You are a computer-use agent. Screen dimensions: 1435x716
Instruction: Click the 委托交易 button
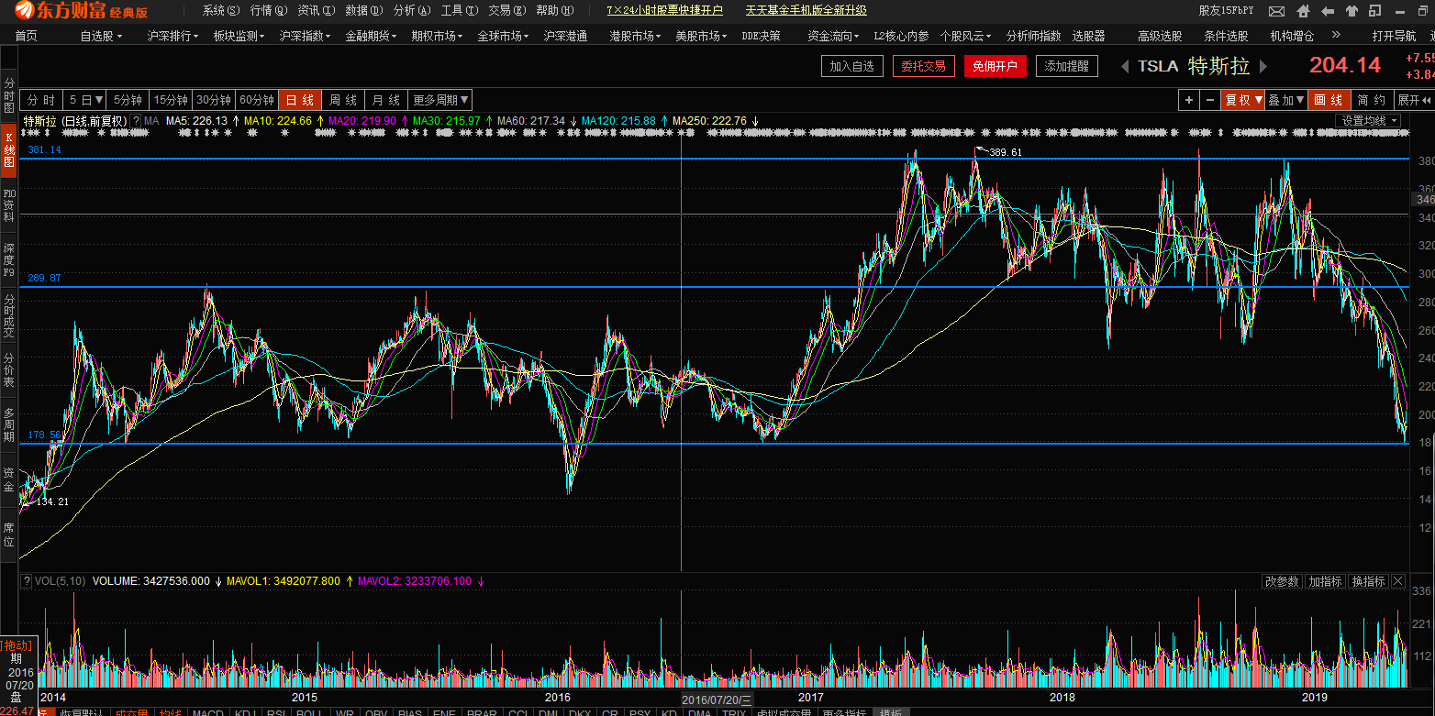coord(924,66)
